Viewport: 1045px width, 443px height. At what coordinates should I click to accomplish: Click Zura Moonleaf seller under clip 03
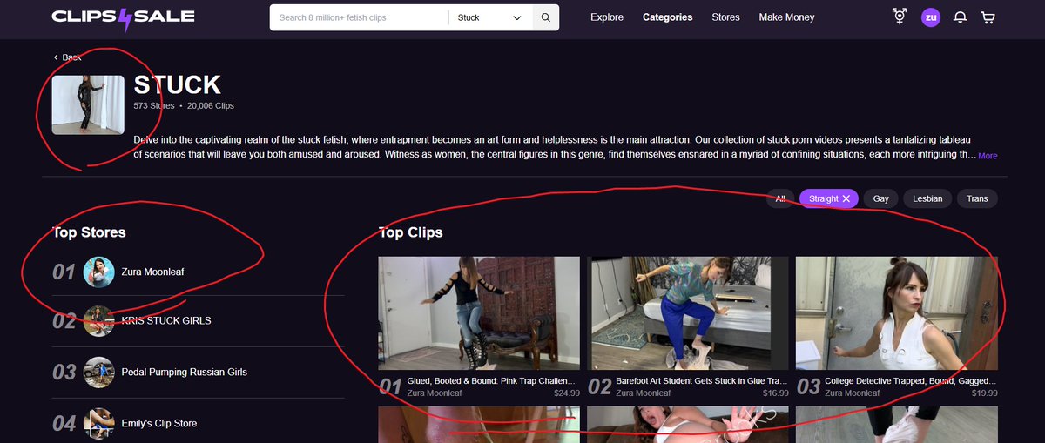click(x=853, y=393)
